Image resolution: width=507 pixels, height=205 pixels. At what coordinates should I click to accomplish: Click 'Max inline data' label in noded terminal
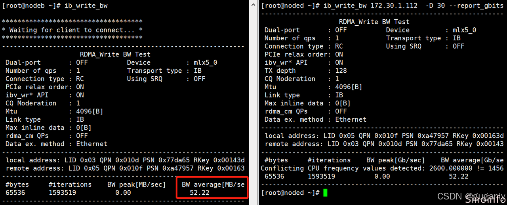coord(294,103)
